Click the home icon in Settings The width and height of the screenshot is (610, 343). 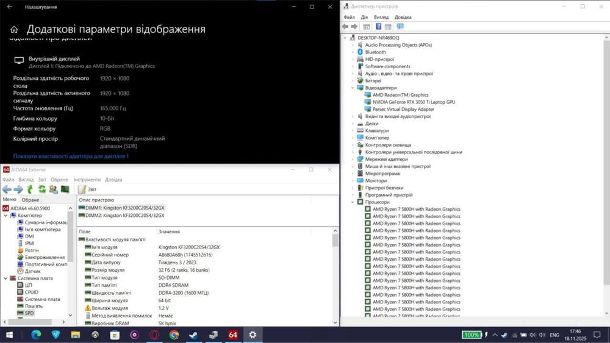click(x=14, y=29)
